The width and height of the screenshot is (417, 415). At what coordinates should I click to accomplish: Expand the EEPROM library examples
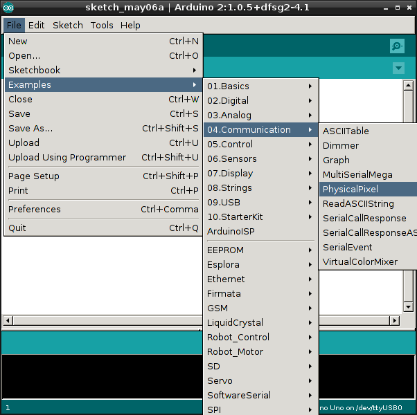pos(260,250)
